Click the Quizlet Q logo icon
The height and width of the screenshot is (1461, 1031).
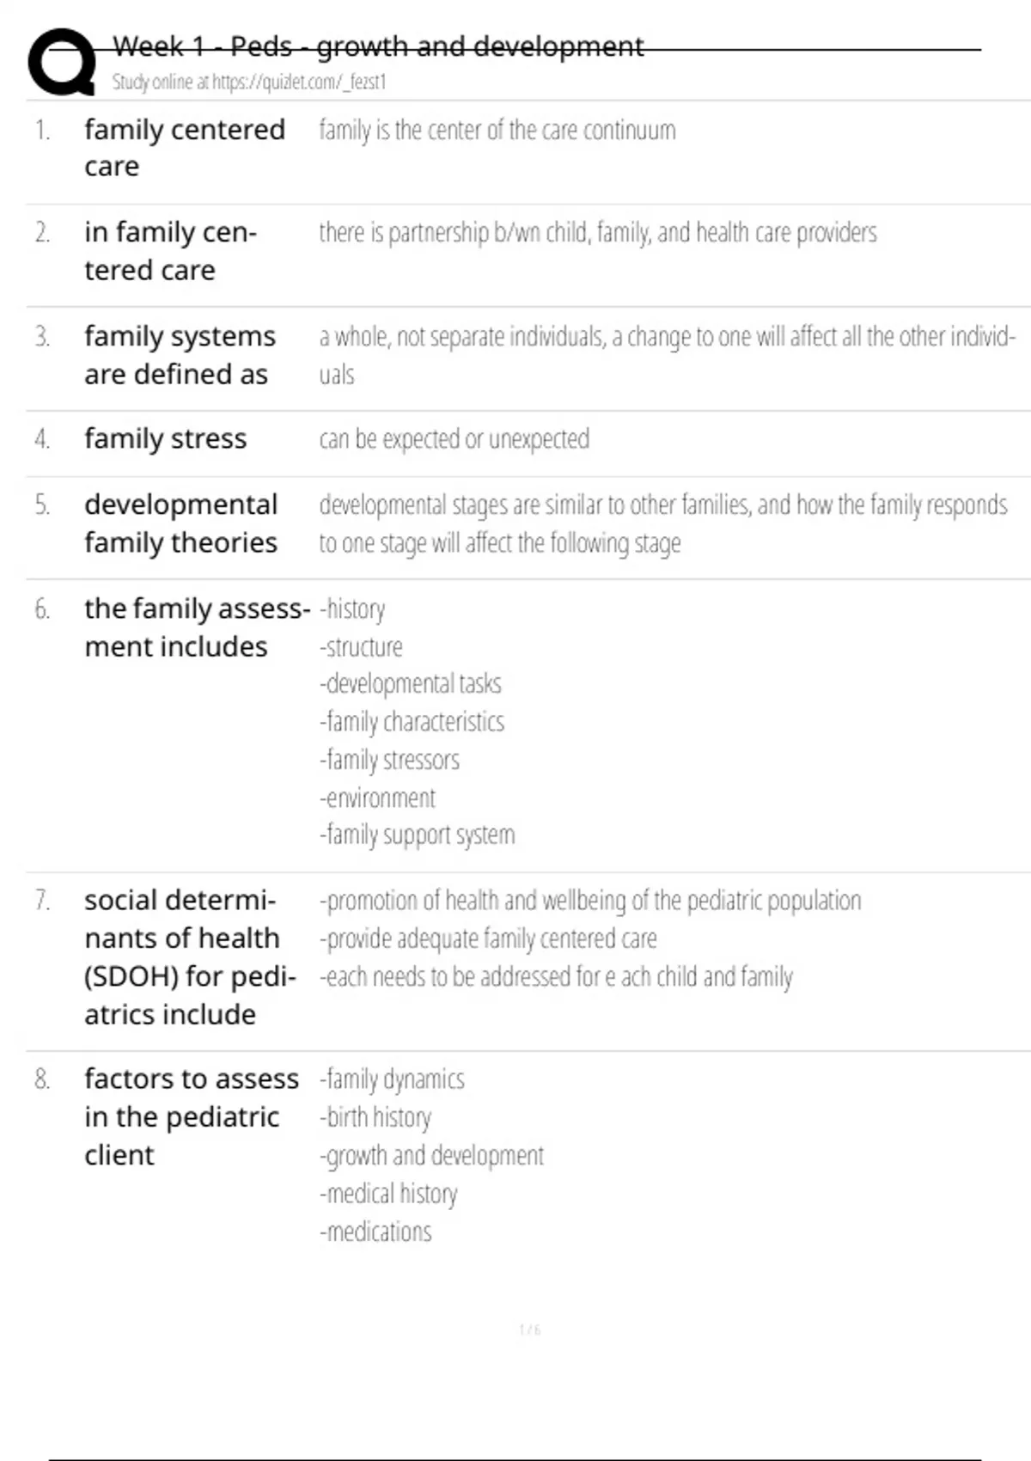tap(62, 62)
